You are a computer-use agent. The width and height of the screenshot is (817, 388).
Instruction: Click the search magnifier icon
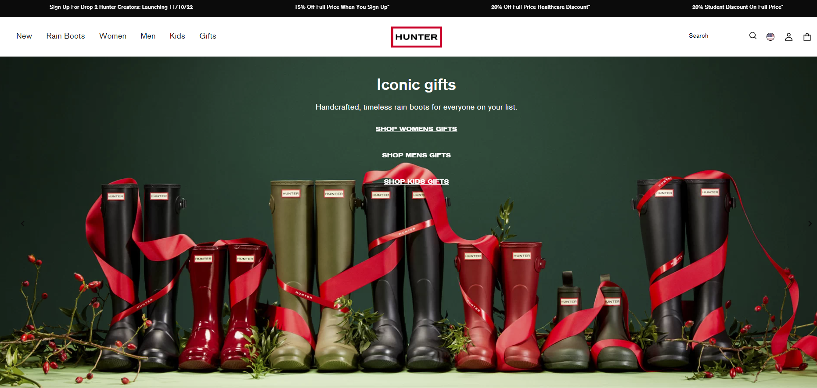pyautogui.click(x=753, y=36)
